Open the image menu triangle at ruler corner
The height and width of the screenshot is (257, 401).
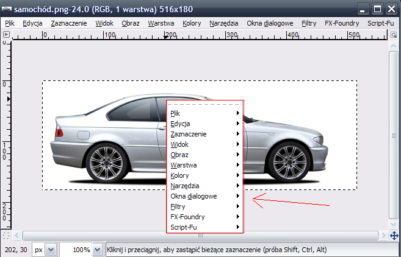pos(6,35)
